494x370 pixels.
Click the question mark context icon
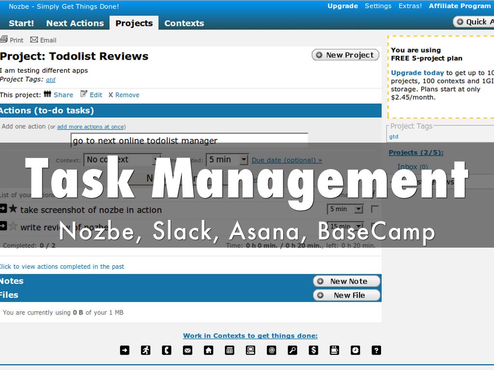(x=376, y=351)
